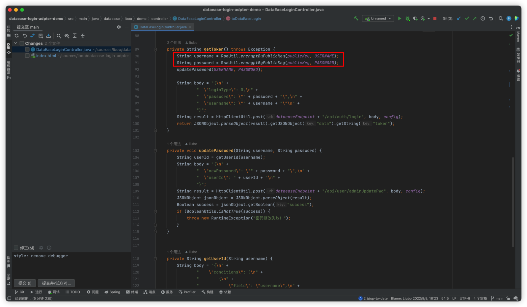The height and width of the screenshot is (307, 527).
Task: Run the Unnamed configuration with the green play icon
Action: (400, 18)
